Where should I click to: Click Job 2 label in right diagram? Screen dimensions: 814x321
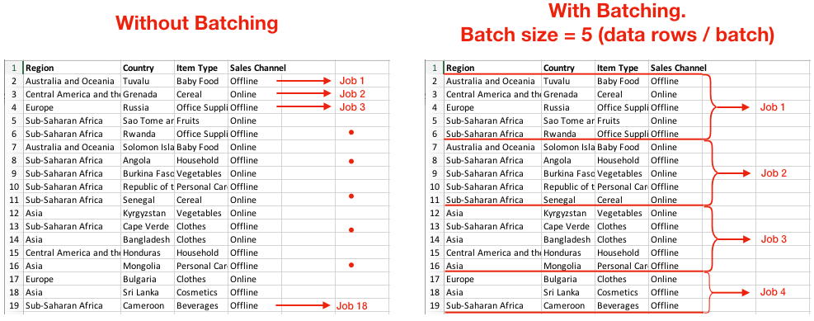[774, 173]
